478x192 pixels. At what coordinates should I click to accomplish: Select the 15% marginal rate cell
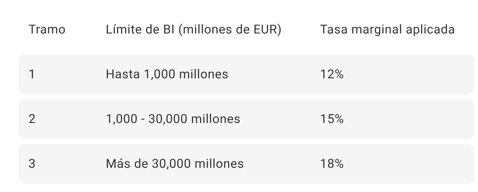[x=332, y=119]
